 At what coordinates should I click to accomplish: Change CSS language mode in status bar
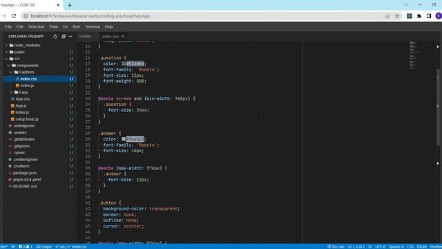(410, 247)
